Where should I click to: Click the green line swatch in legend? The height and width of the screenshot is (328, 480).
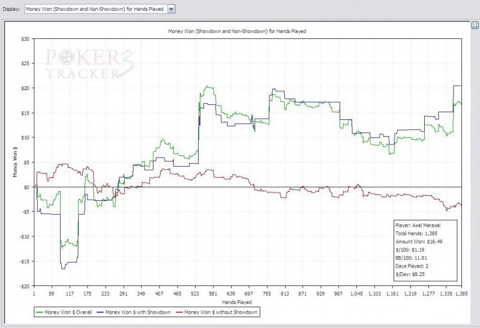pyautogui.click(x=40, y=312)
